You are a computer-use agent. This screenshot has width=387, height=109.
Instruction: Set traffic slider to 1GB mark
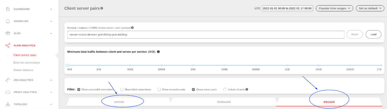(x=287, y=65)
